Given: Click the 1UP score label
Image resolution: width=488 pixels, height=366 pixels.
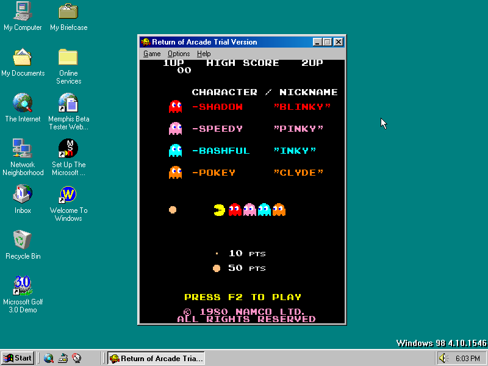Looking at the screenshot, I should coord(173,63).
